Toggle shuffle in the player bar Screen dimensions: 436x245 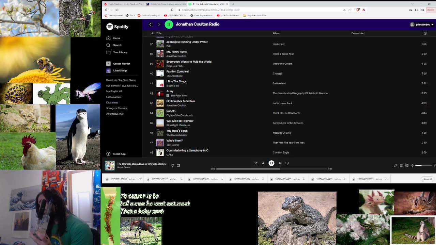(255, 163)
